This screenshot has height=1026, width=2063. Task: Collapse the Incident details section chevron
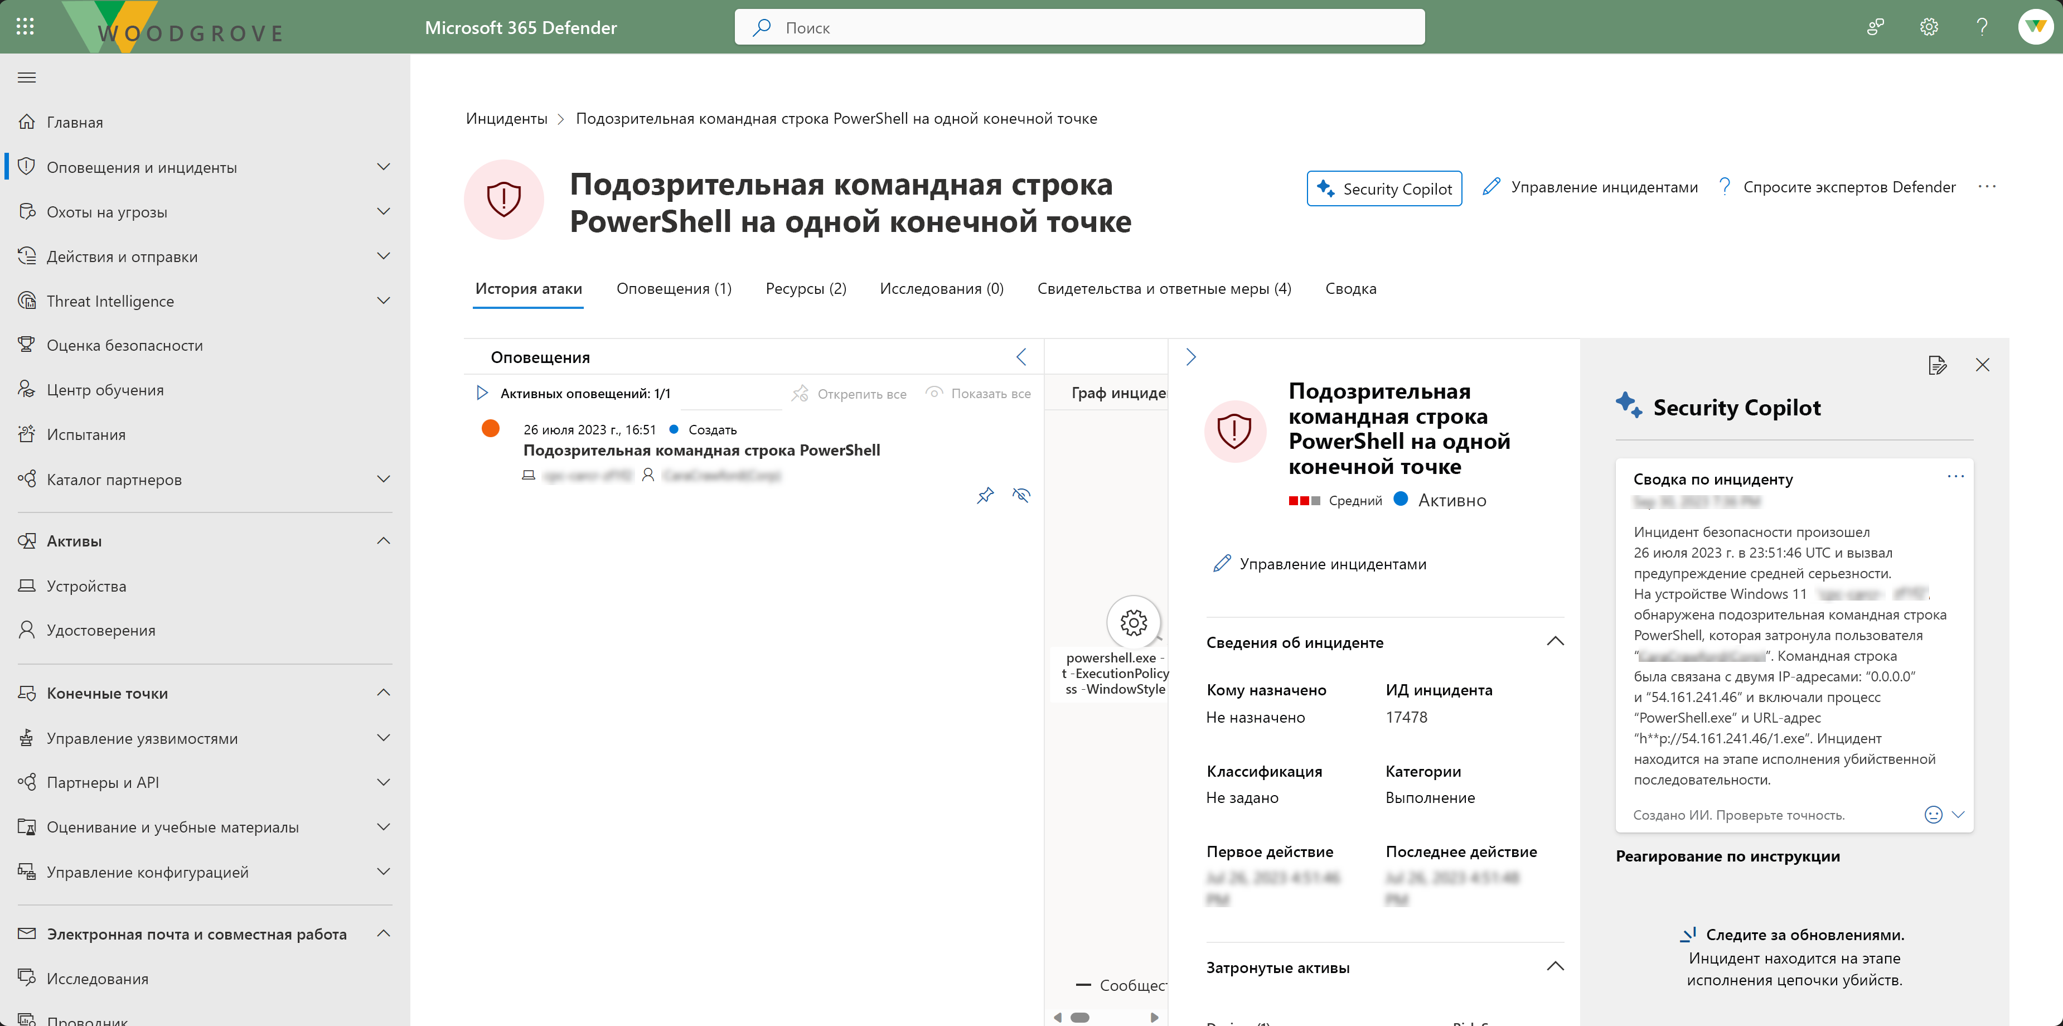click(x=1554, y=642)
